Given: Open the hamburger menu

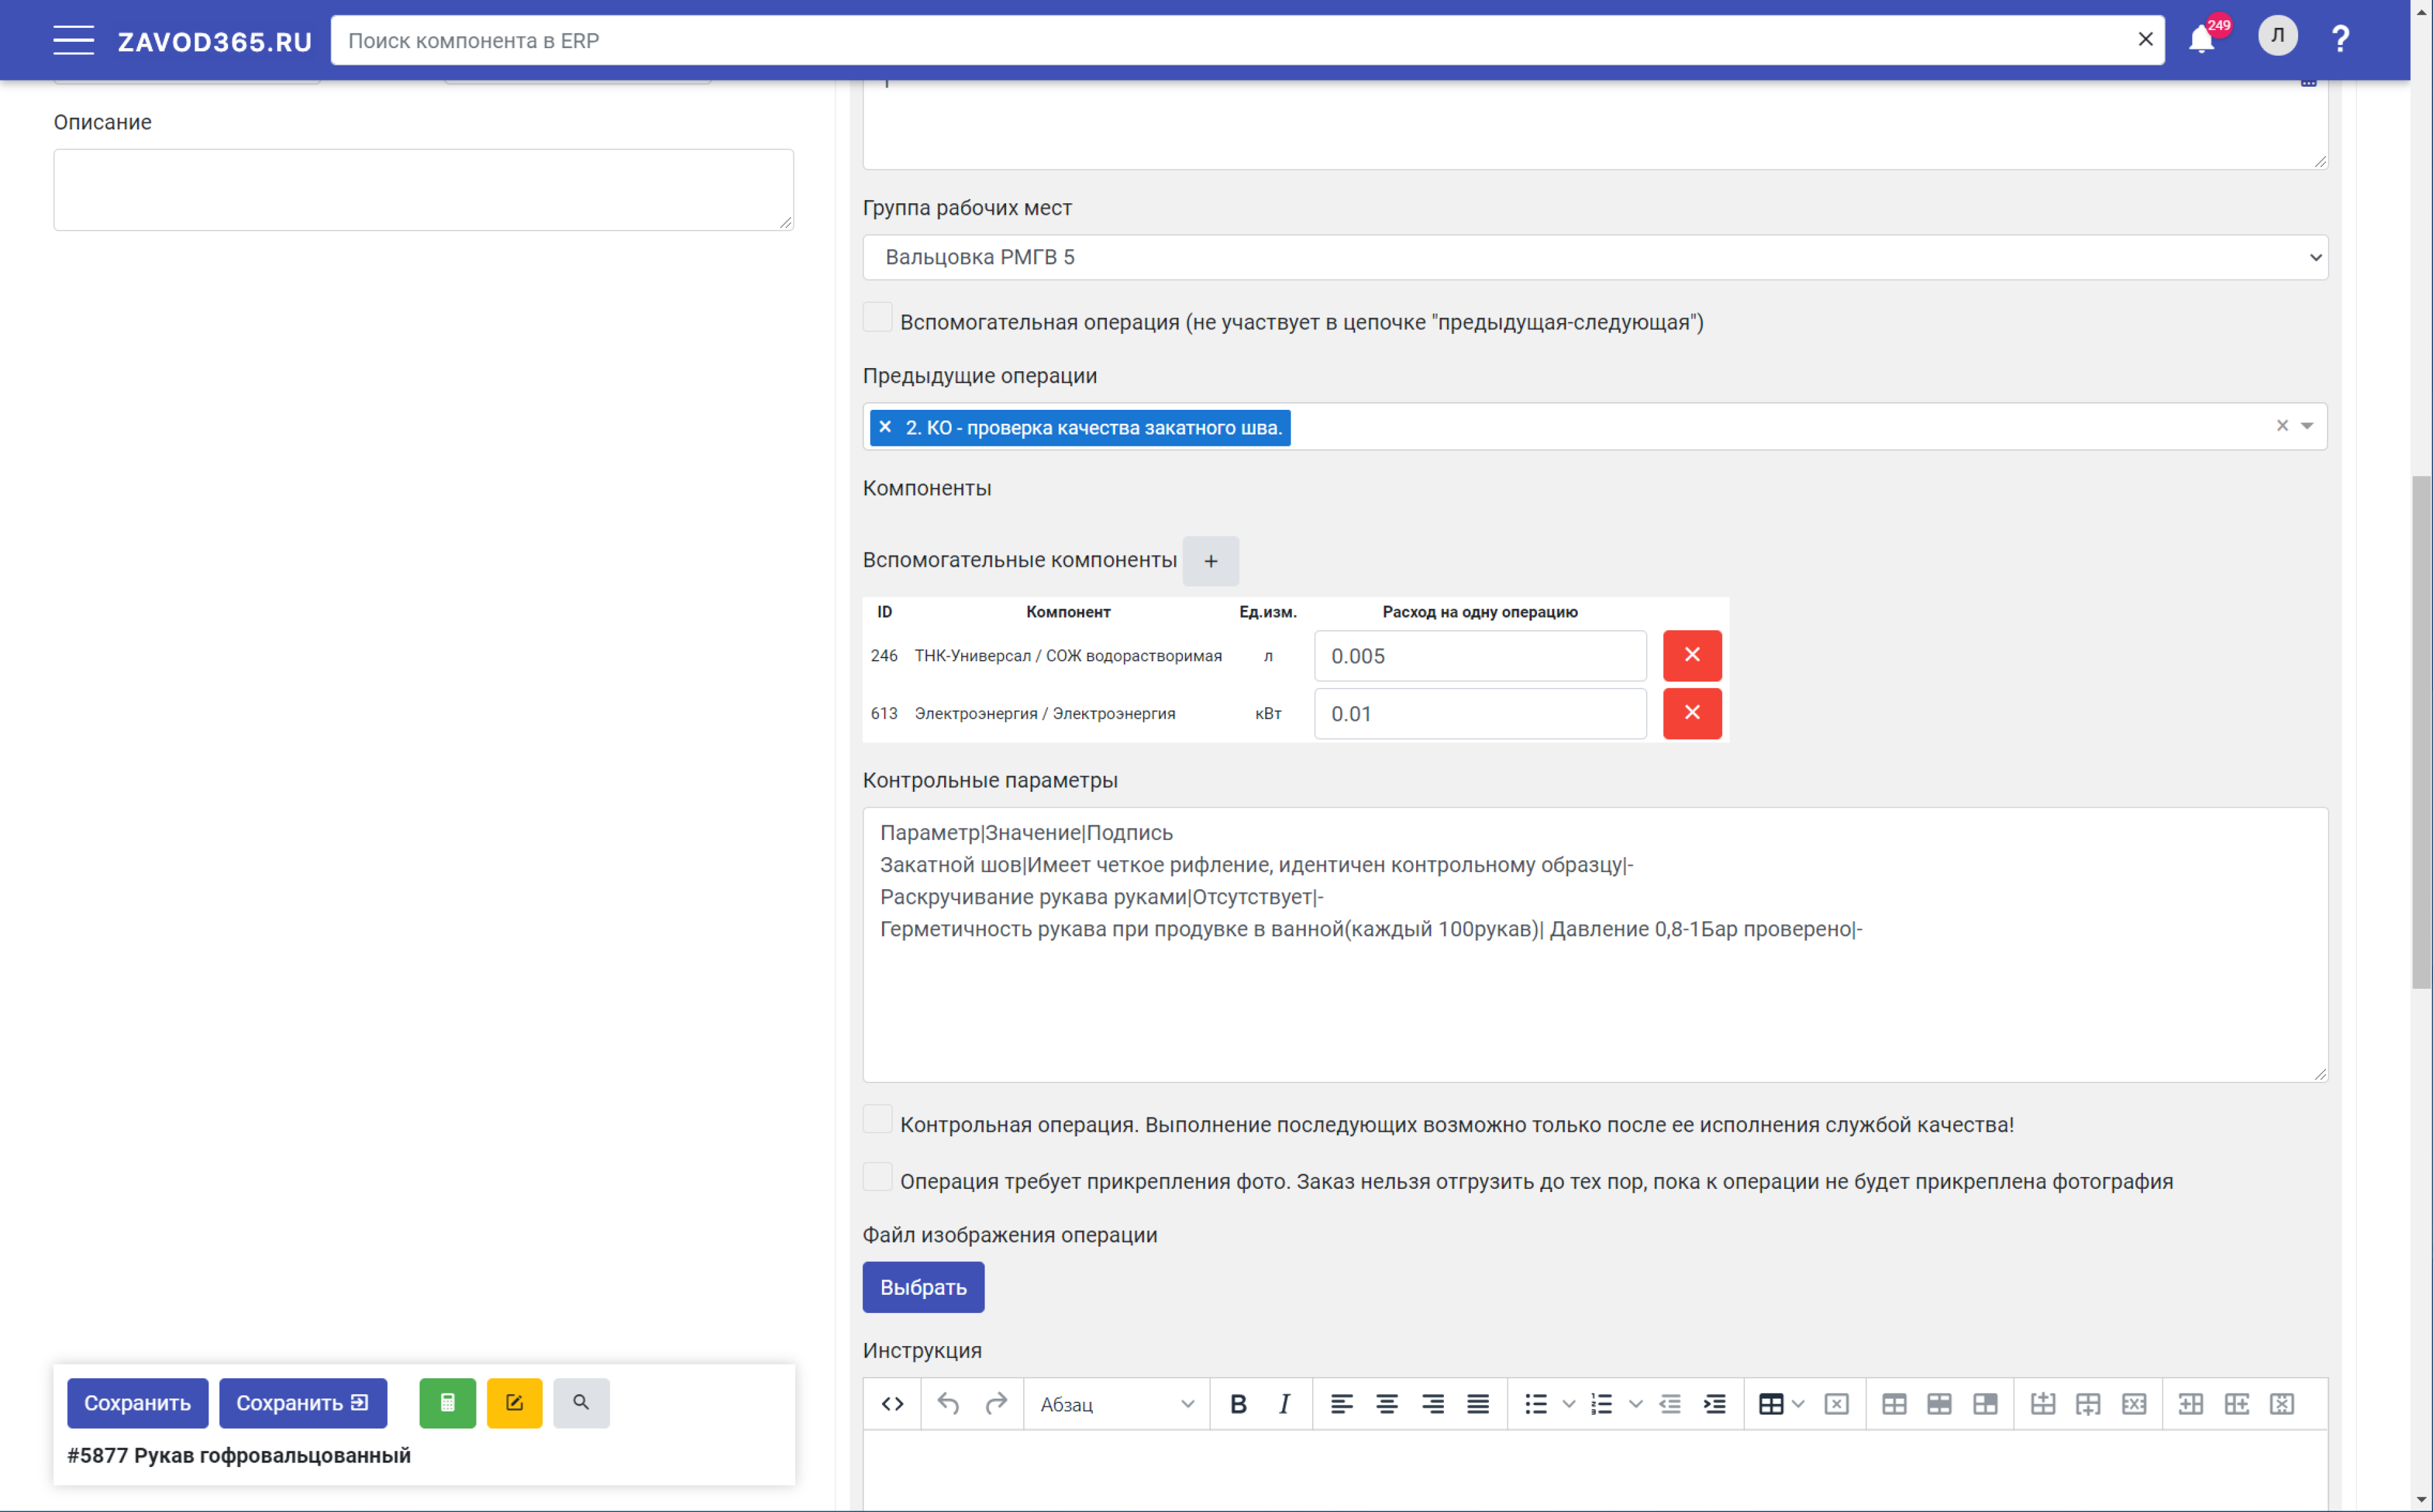Looking at the screenshot, I should [73, 40].
